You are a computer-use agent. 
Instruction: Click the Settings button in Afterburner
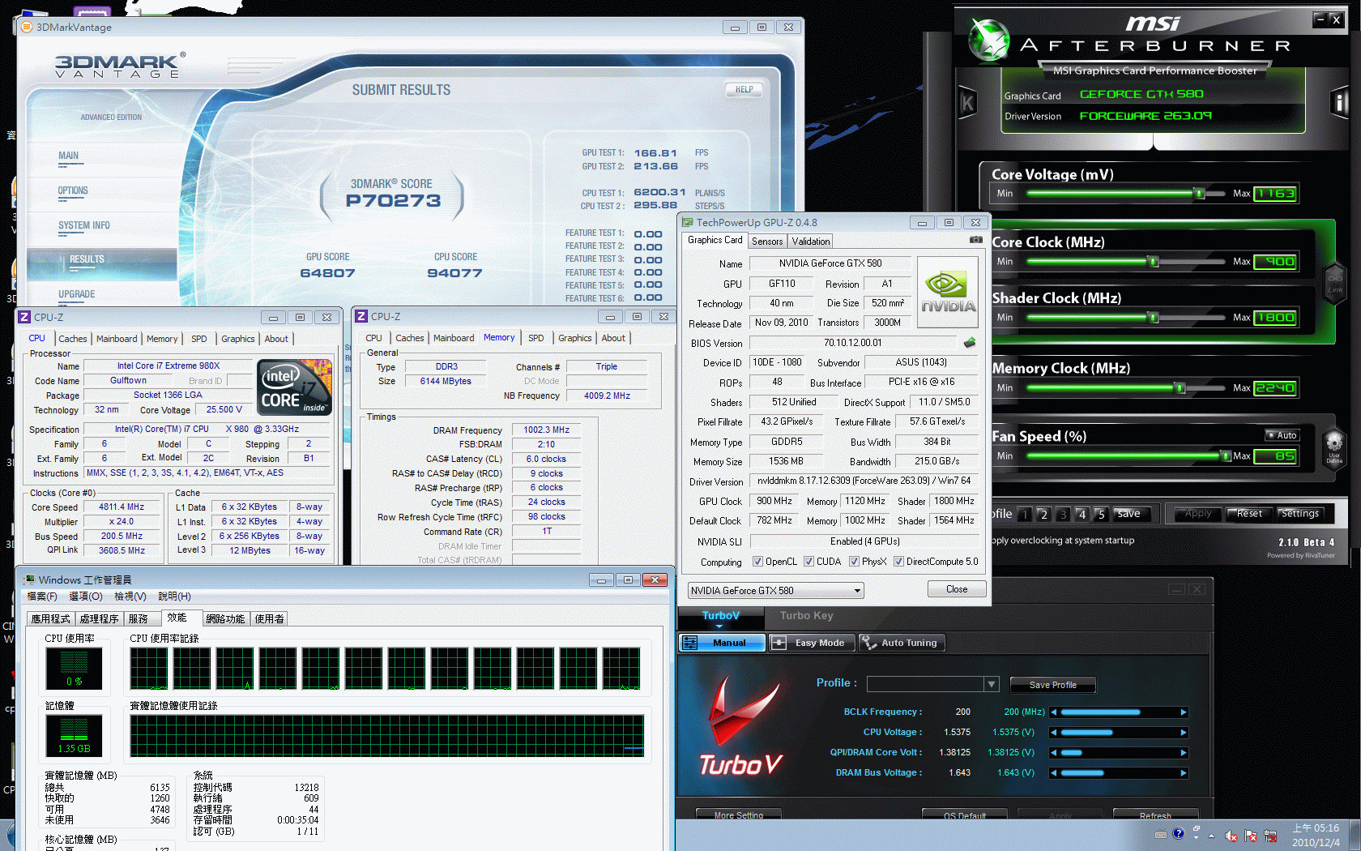pos(1299,514)
